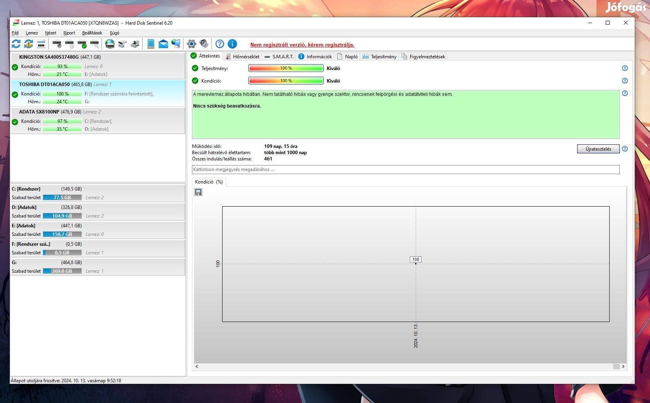The image size is (650, 403).
Task: Click the comment field Kattintson megjegyzés megadásához
Action: pos(406,169)
